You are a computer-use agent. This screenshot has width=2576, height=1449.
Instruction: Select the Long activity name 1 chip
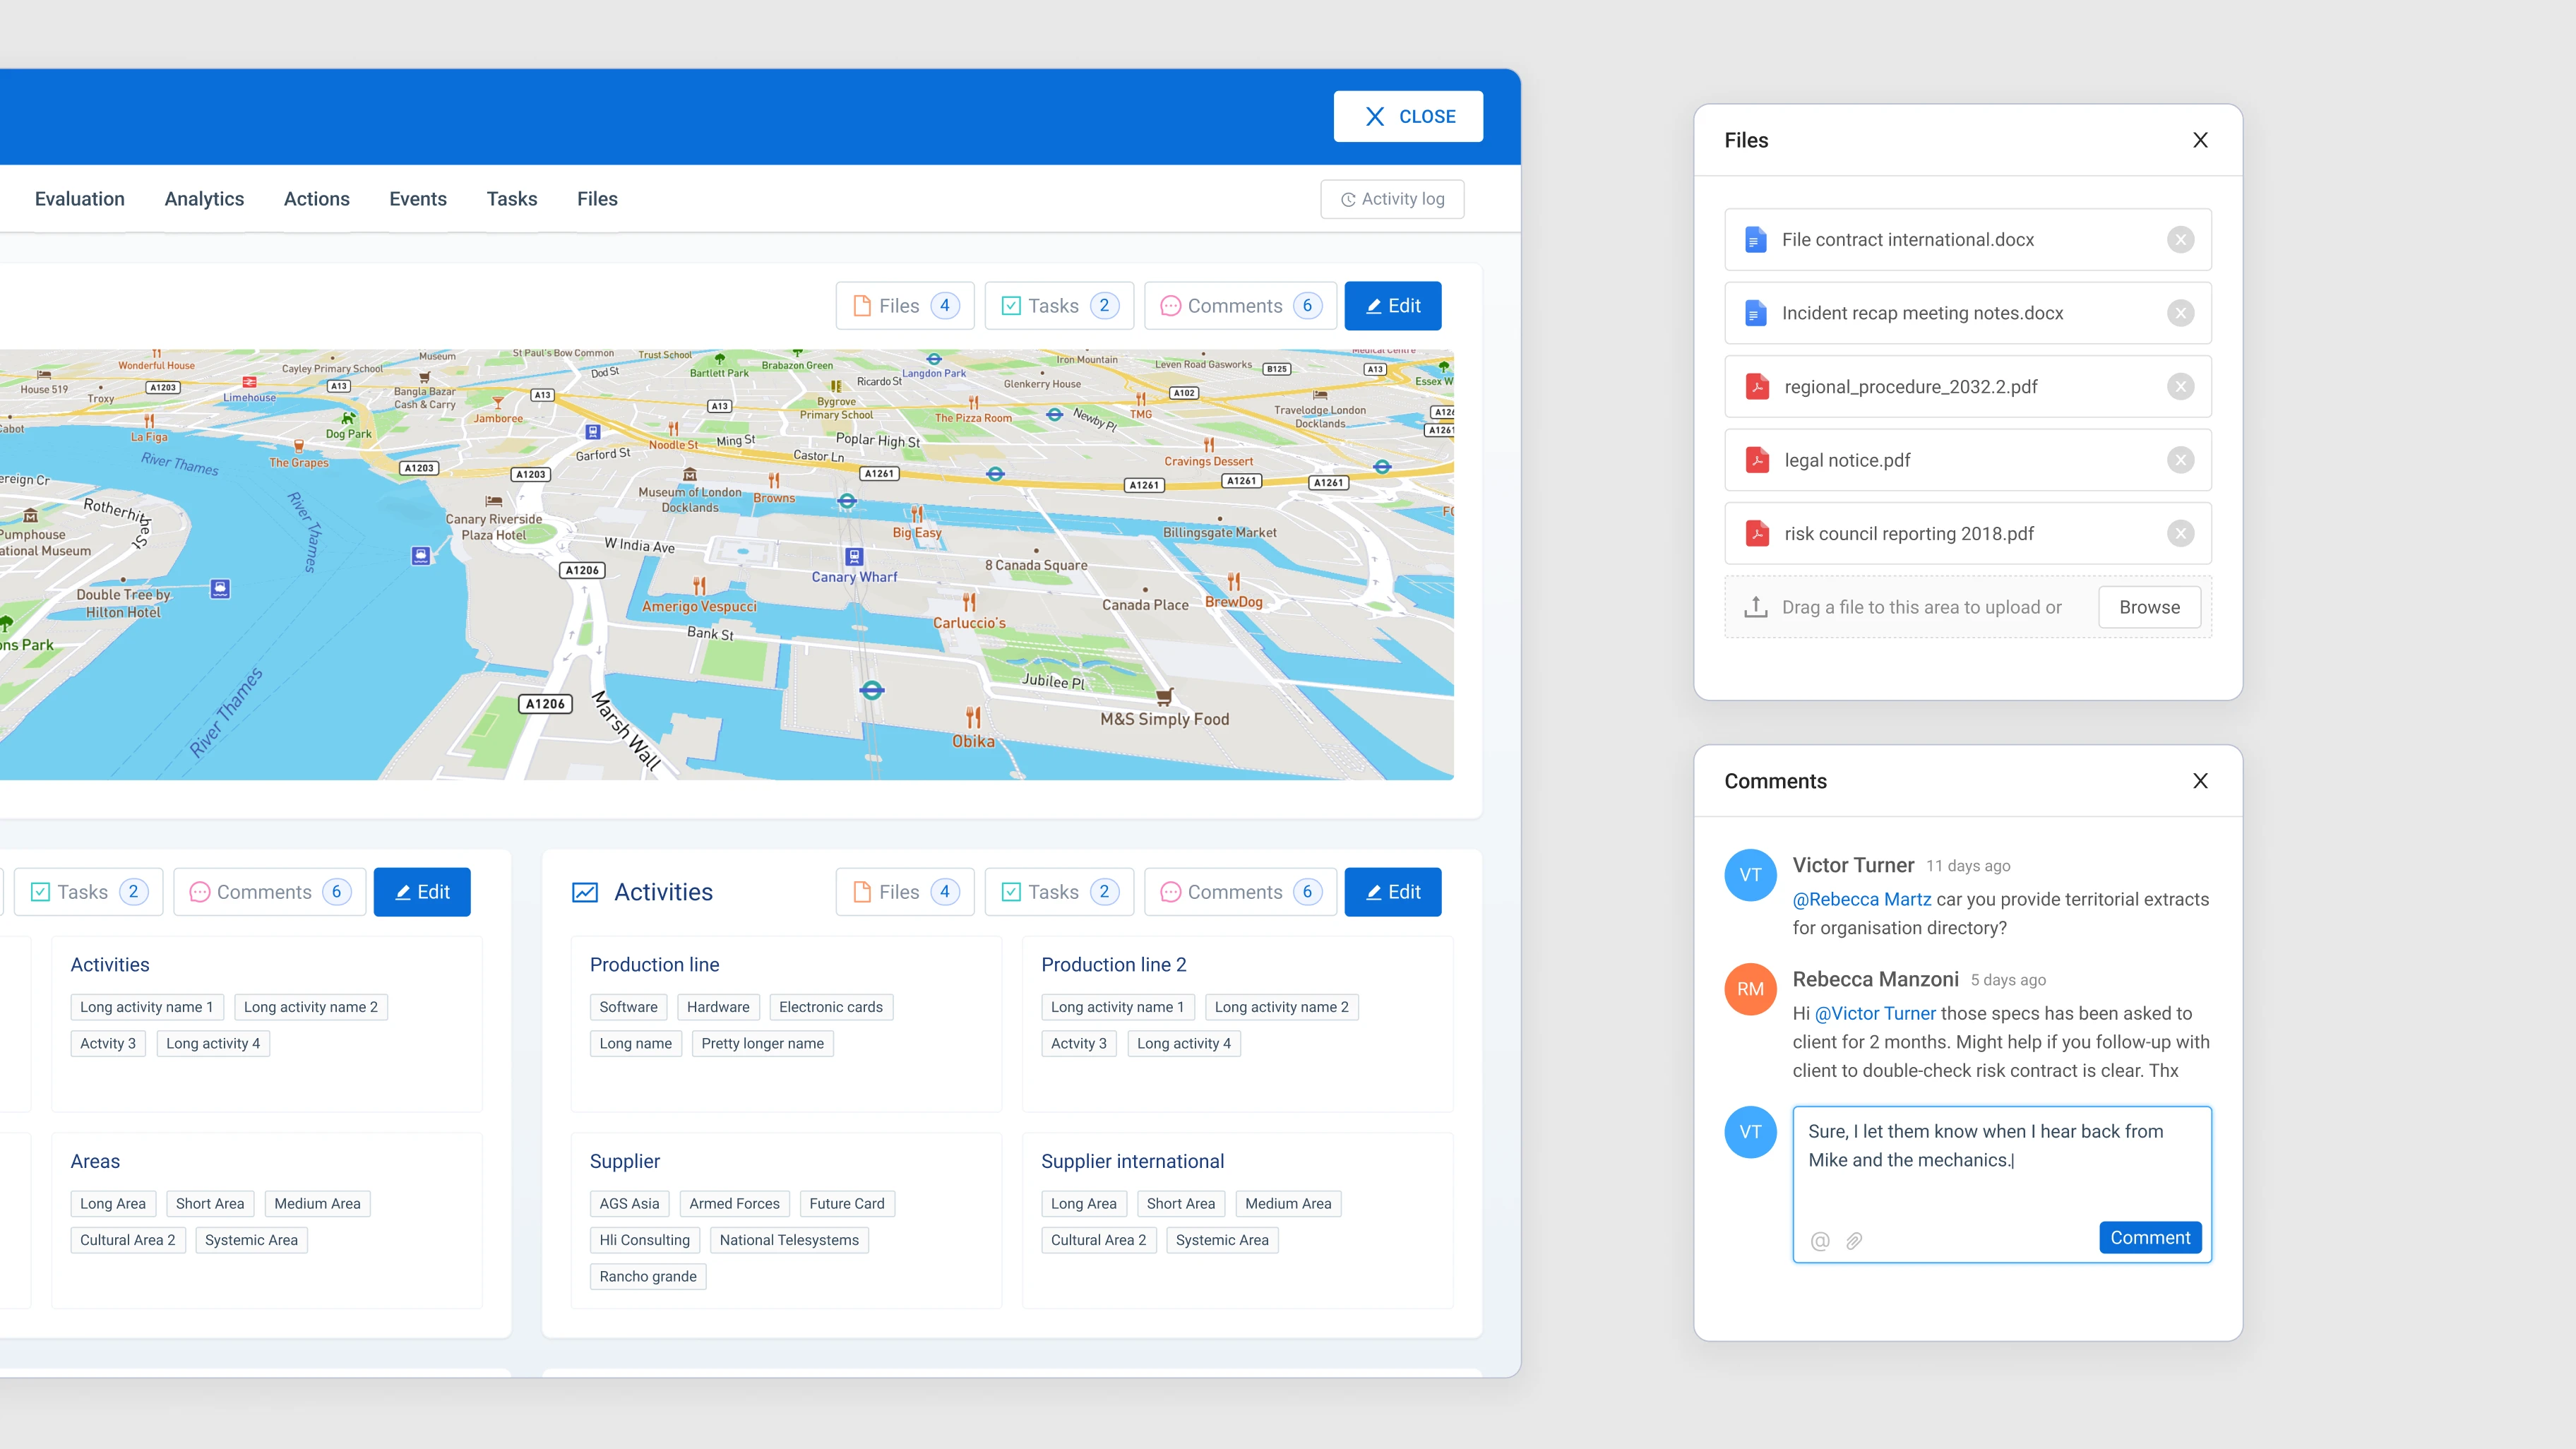[x=147, y=1006]
